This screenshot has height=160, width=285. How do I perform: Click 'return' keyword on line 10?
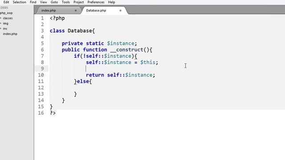[x=95, y=75]
